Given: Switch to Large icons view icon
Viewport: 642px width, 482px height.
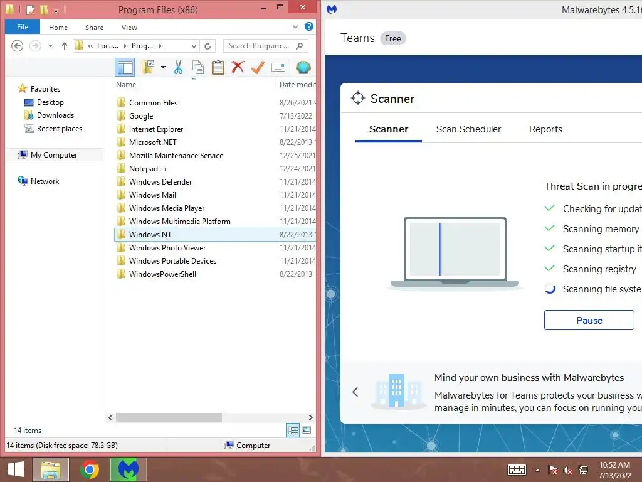Looking at the screenshot, I should click(x=307, y=431).
